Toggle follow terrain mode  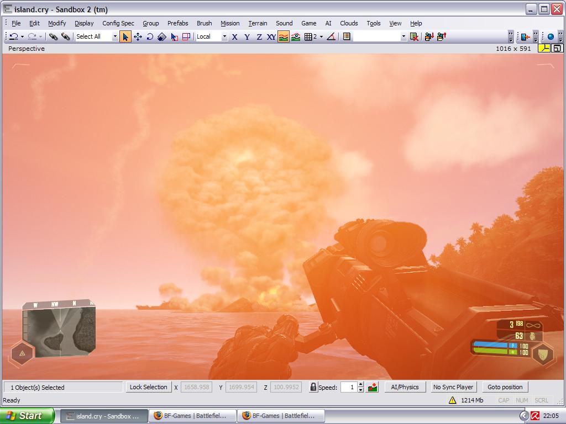(284, 36)
